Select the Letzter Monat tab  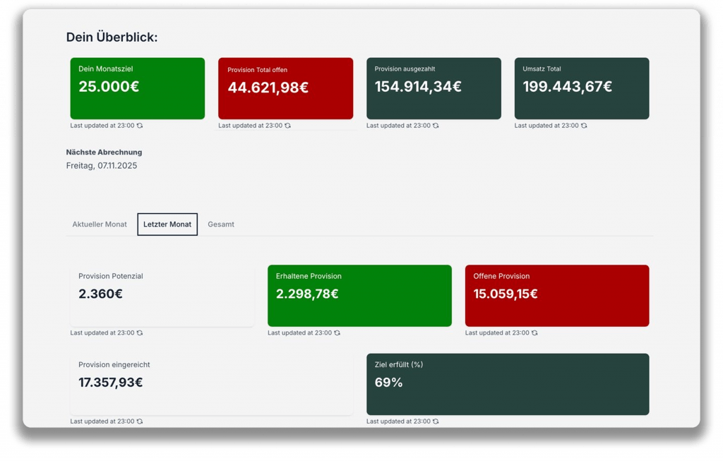click(x=167, y=224)
